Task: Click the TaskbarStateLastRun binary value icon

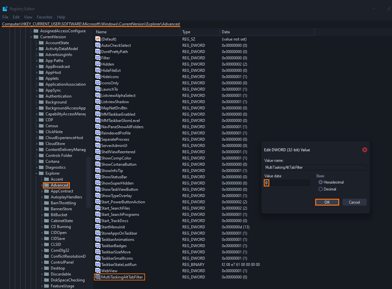Action: [98, 264]
